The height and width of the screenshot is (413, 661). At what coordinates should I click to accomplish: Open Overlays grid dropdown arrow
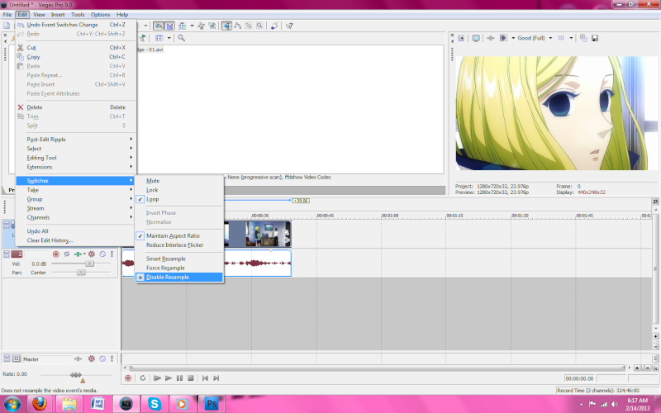(x=571, y=38)
